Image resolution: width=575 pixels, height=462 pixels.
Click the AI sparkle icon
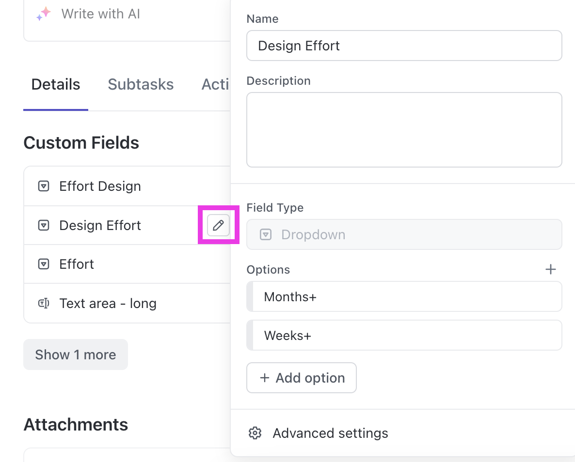click(x=44, y=14)
